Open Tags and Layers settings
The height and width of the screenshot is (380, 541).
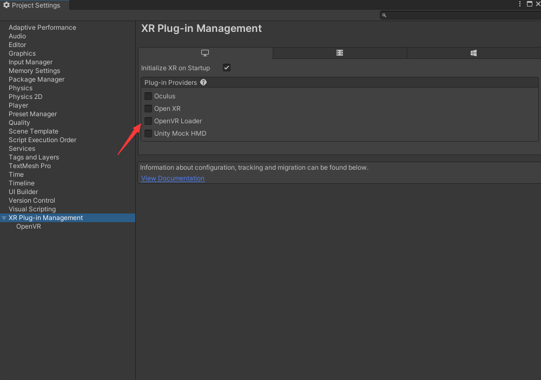34,157
